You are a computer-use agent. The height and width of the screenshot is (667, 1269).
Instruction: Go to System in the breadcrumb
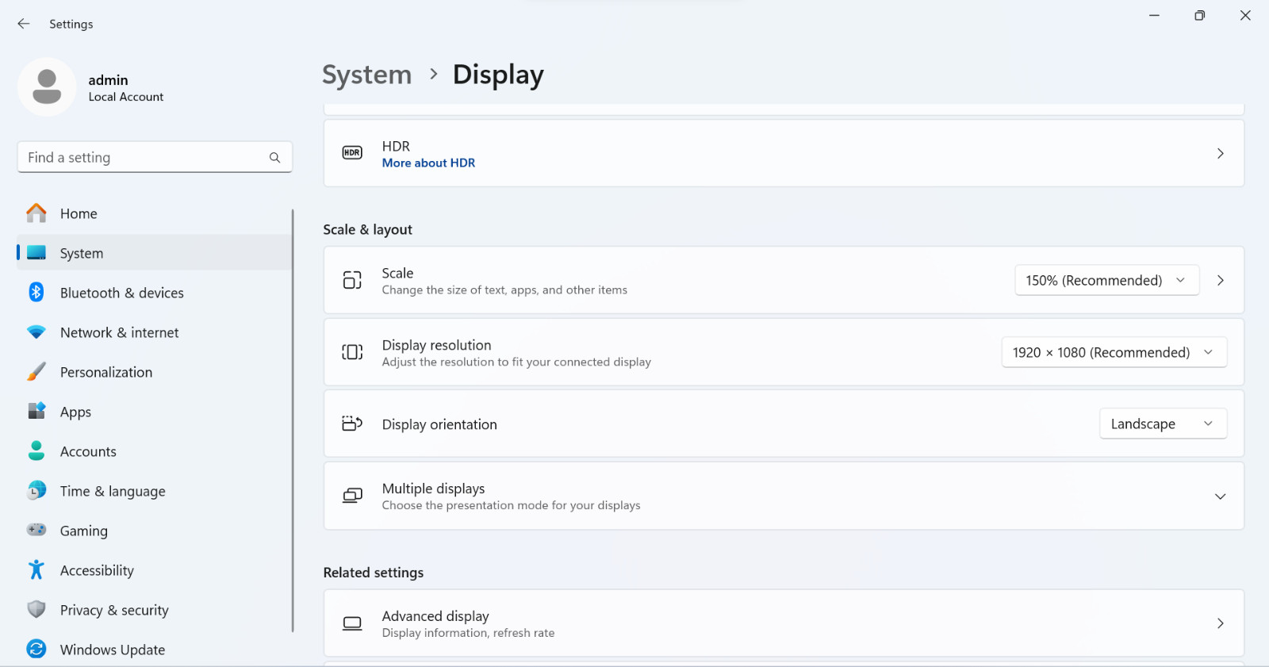[367, 75]
